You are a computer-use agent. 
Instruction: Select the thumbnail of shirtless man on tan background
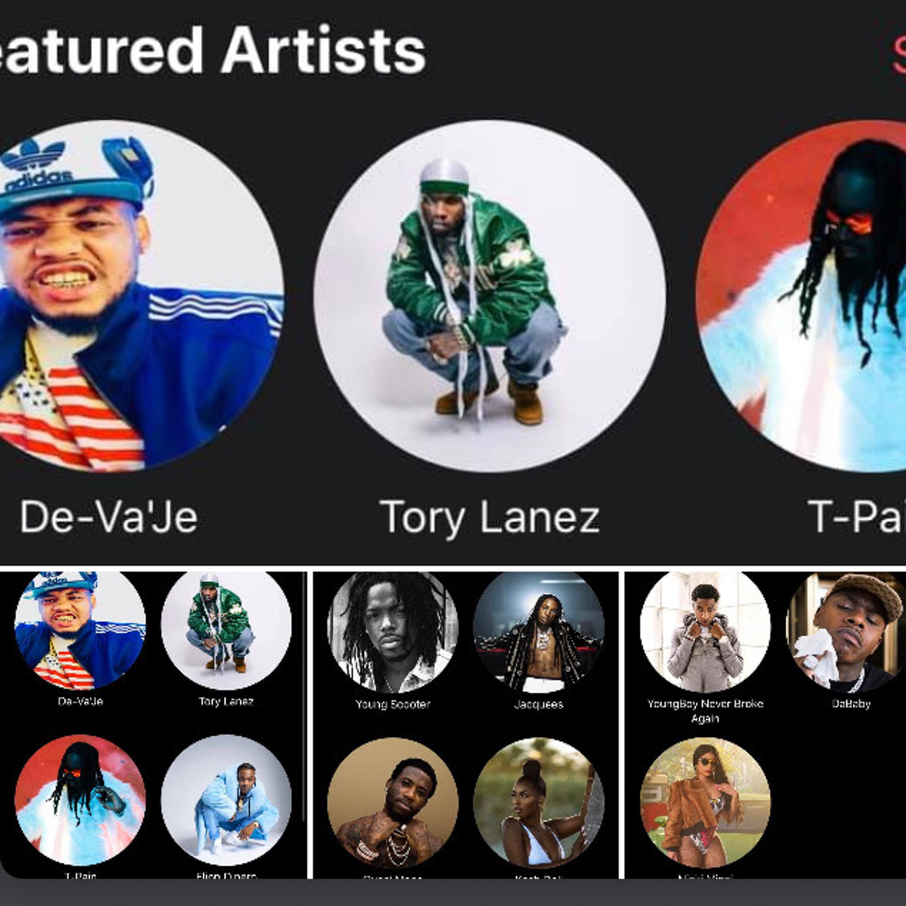coord(393,803)
